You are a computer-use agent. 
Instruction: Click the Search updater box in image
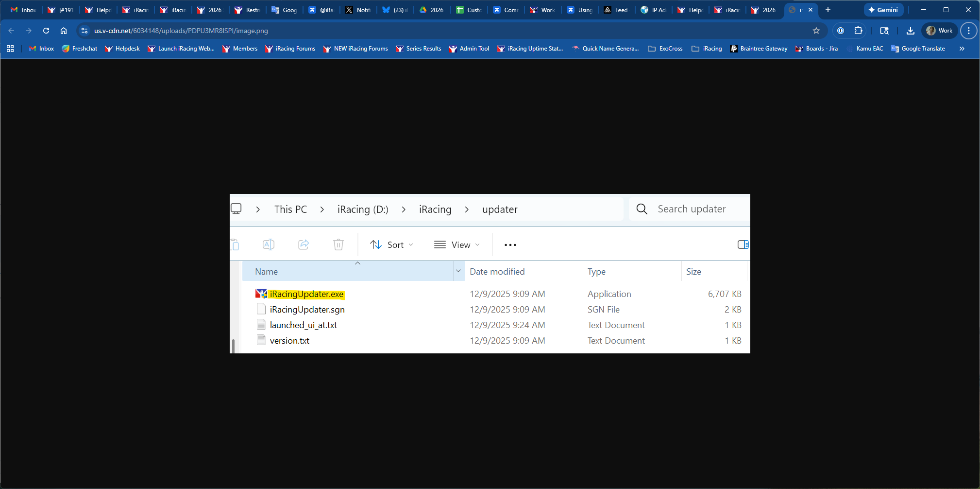pos(690,209)
